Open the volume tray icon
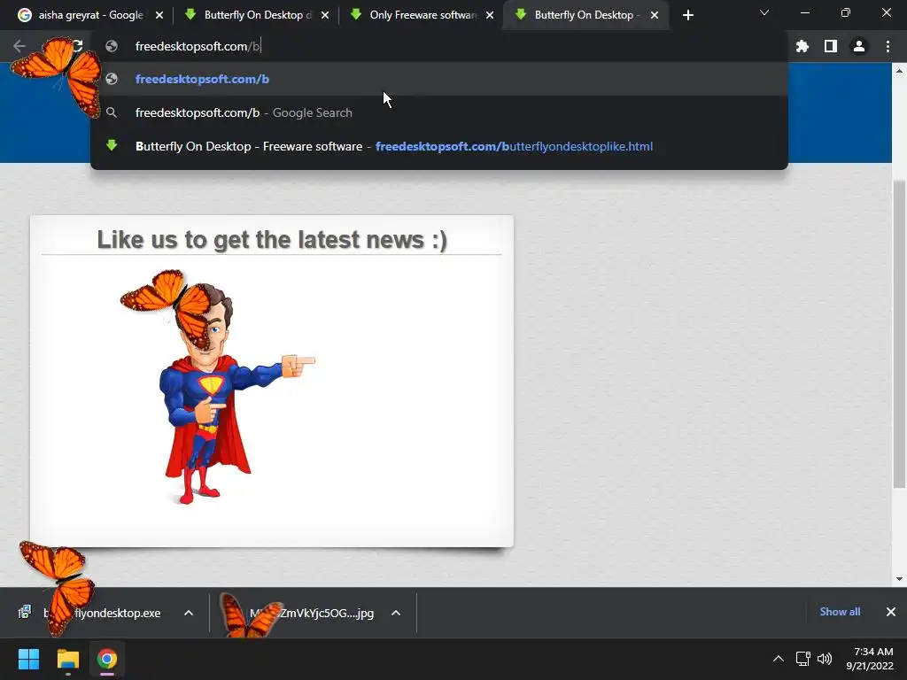Image resolution: width=907 pixels, height=680 pixels. (x=825, y=659)
